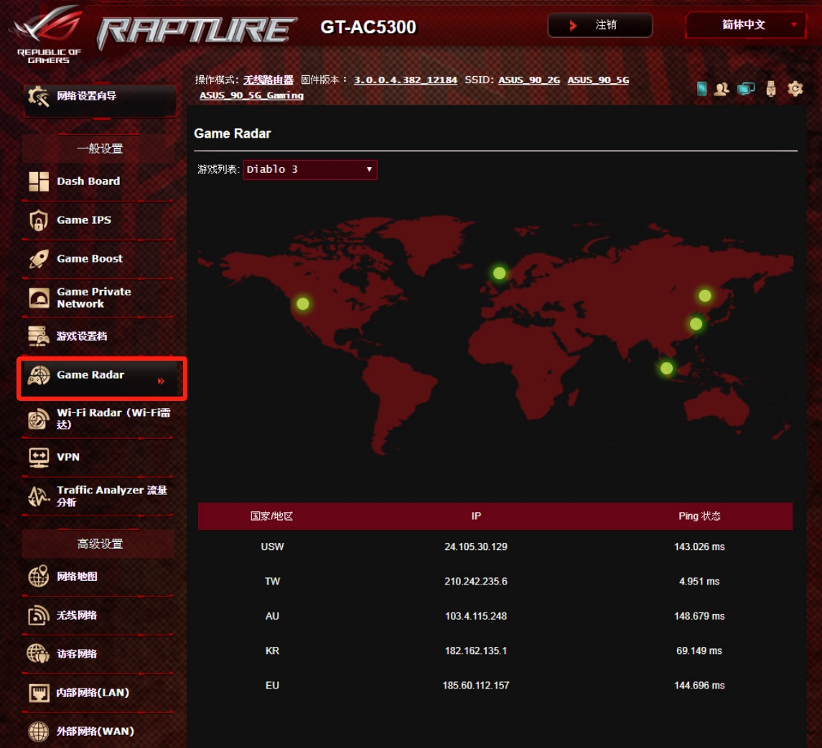Viewport: 822px width, 748px height.
Task: Click the KR region cell
Action: (x=272, y=650)
